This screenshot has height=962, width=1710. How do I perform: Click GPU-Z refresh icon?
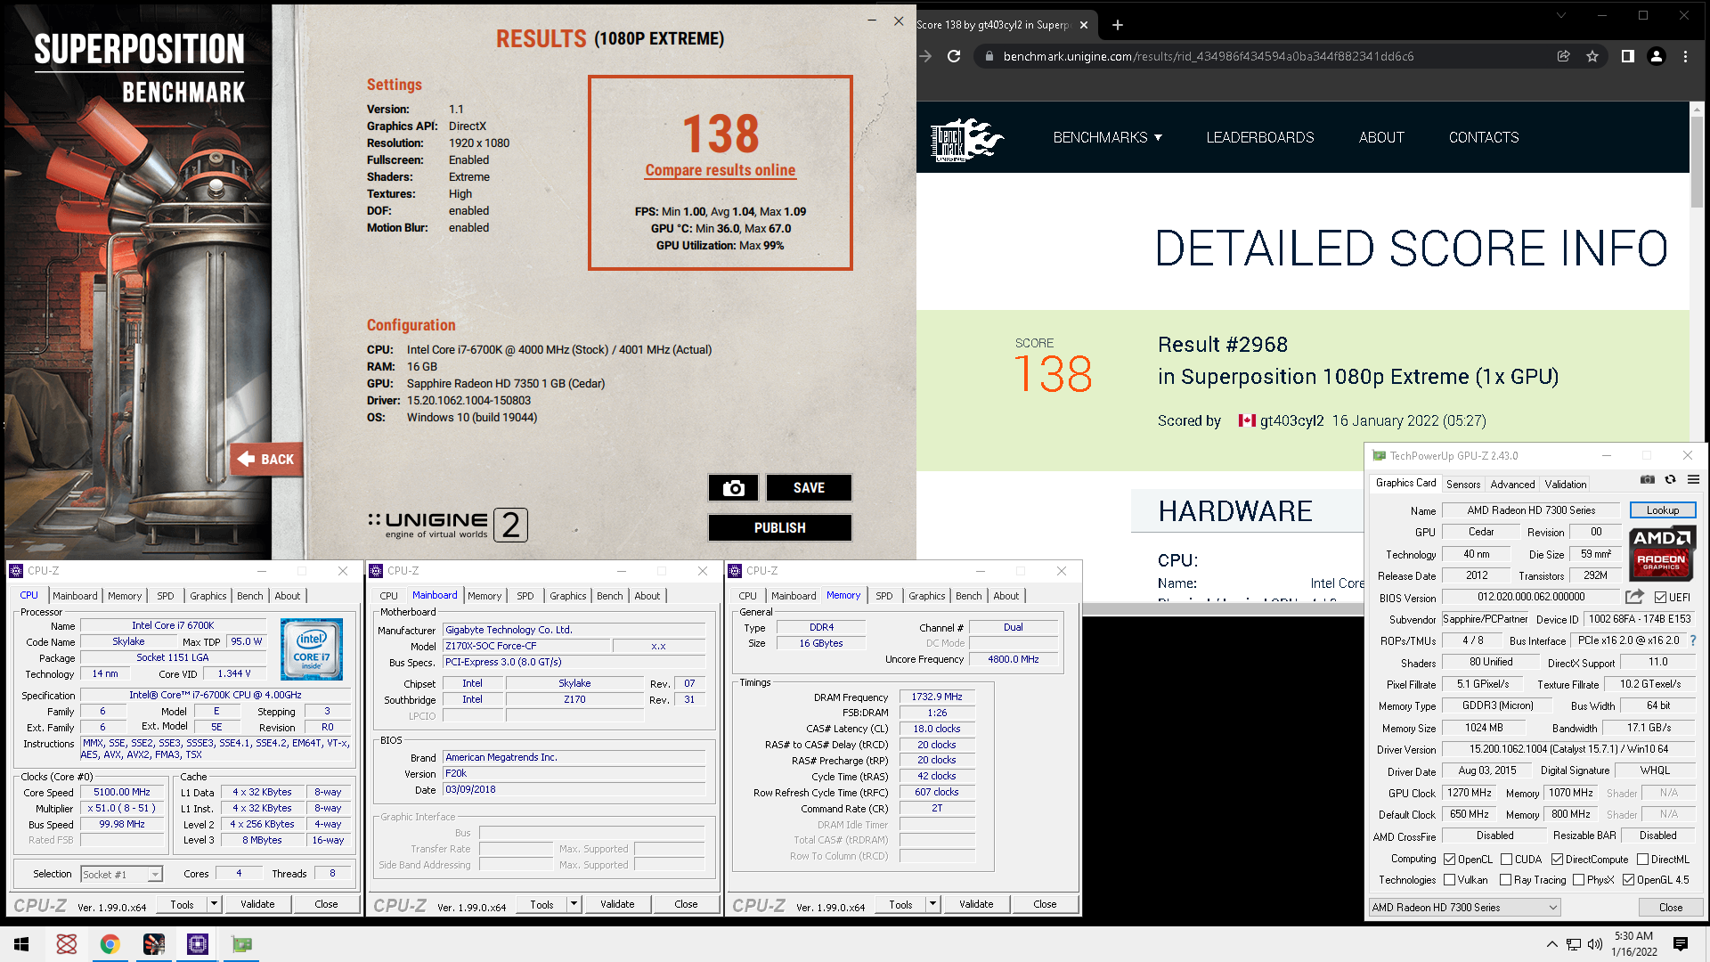1671,479
